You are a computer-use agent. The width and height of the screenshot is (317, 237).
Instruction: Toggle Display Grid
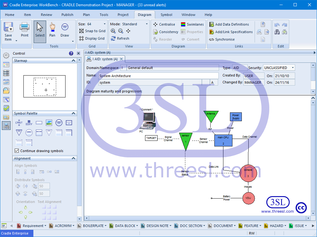[x=92, y=38]
